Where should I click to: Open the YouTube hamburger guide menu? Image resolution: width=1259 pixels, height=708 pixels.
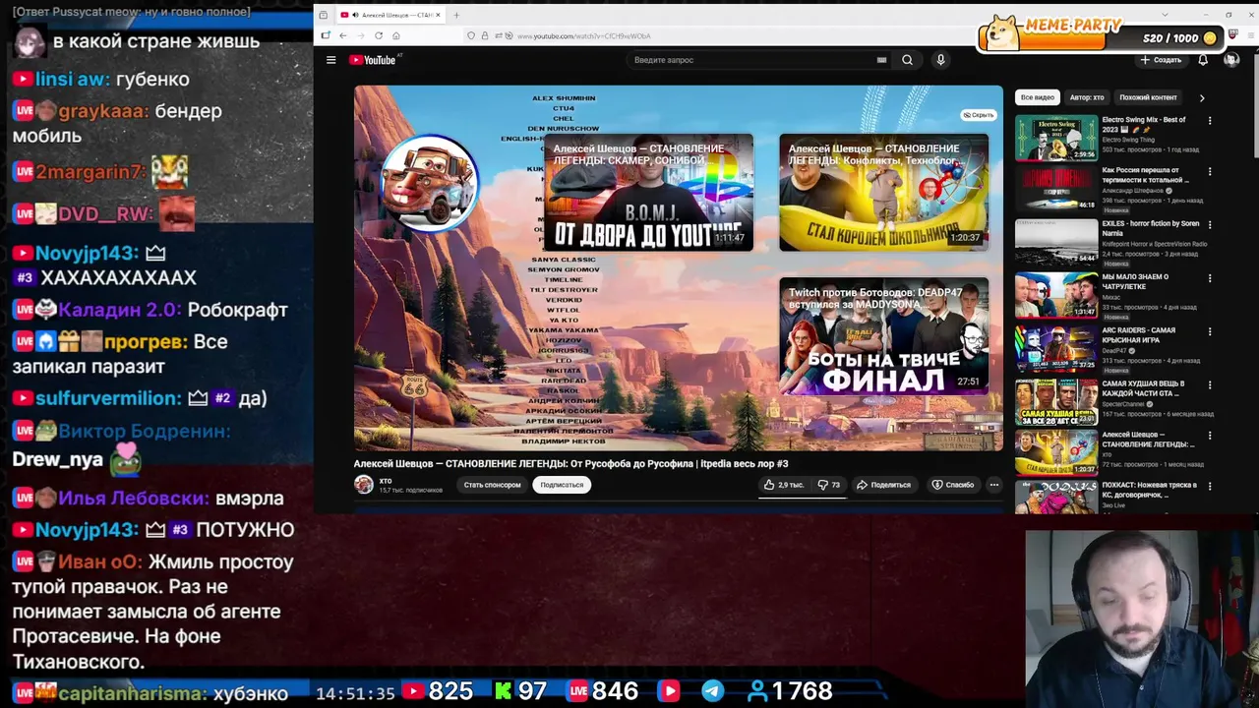pos(331,60)
